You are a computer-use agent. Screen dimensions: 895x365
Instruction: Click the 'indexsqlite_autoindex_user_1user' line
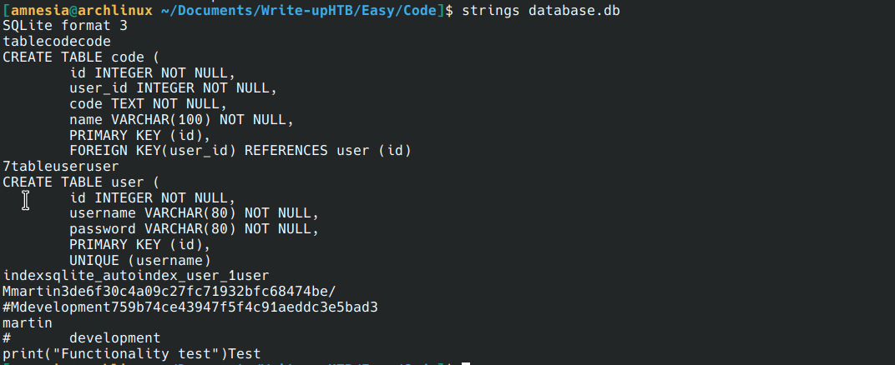(135, 275)
